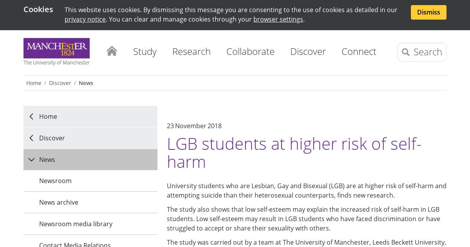This screenshot has width=470, height=247.
Task: Follow the browser settings link
Action: coord(278,19)
